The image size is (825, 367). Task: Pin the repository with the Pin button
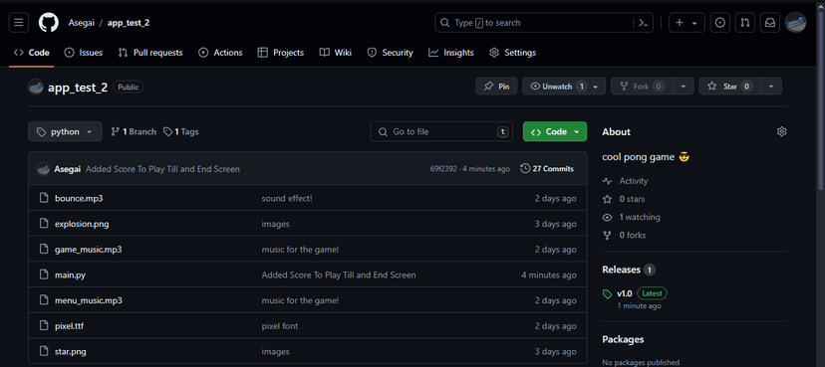pos(496,87)
